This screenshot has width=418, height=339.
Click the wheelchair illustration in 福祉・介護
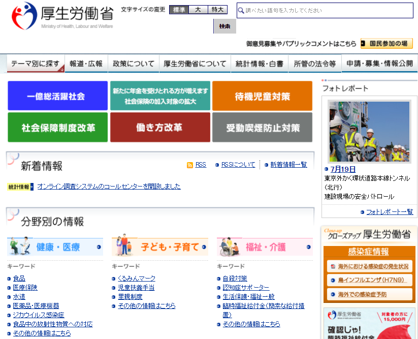(229, 246)
